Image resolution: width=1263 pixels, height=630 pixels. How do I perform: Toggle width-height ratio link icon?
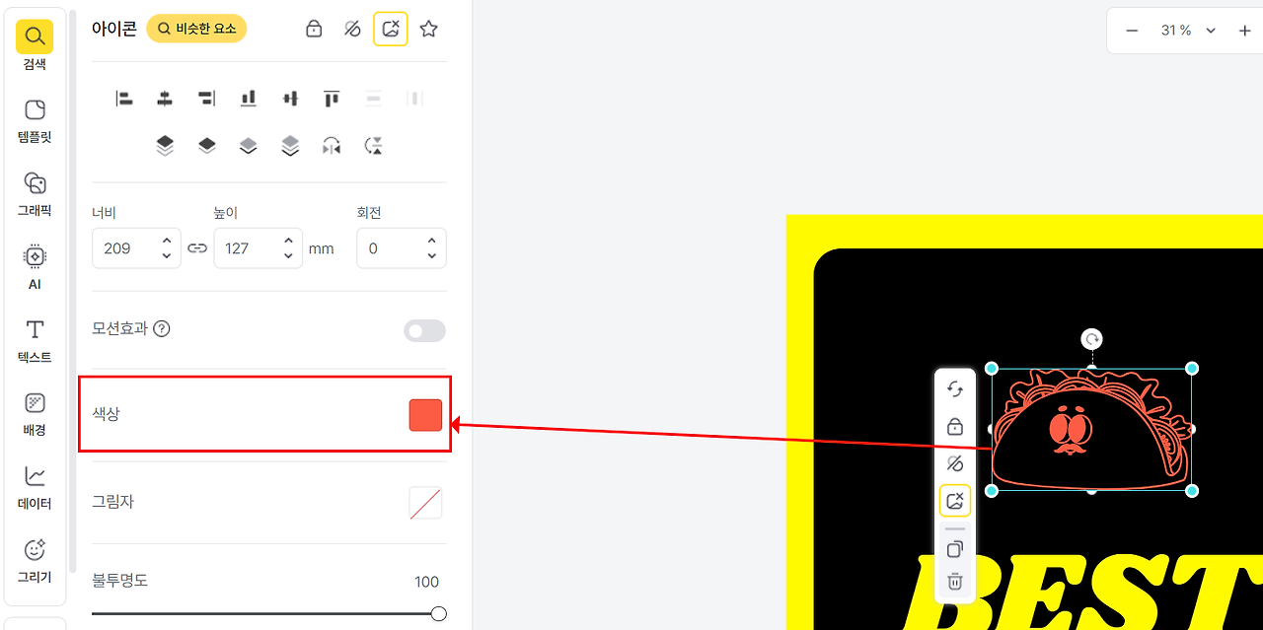197,248
